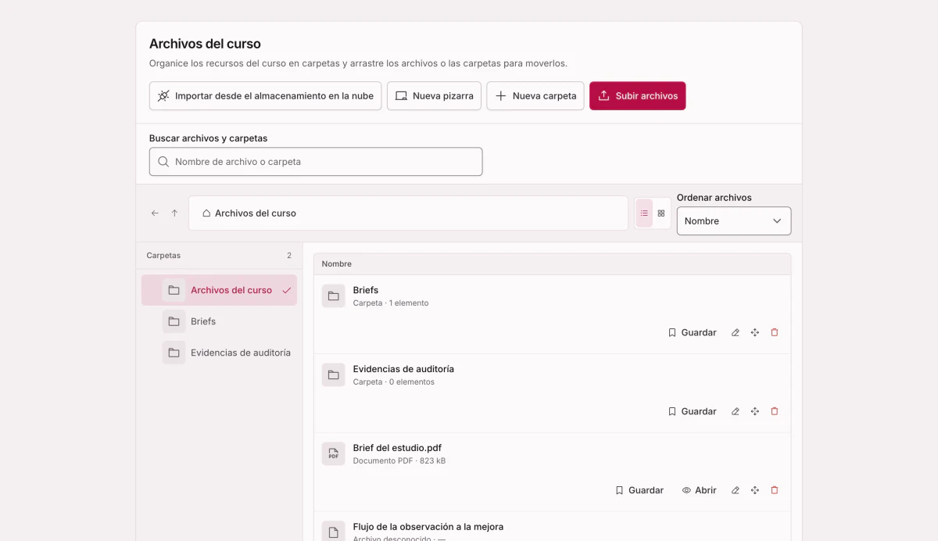Screen dimensions: 938x541
Task: Open Brief del estudio.pdf with Abrir
Action: (700, 491)
